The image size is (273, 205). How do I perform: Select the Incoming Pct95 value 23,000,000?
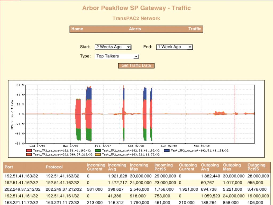[x=165, y=183]
